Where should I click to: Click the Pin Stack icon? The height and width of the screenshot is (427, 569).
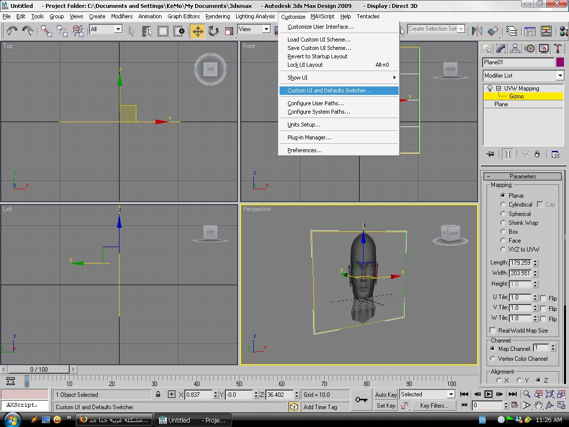click(x=490, y=154)
